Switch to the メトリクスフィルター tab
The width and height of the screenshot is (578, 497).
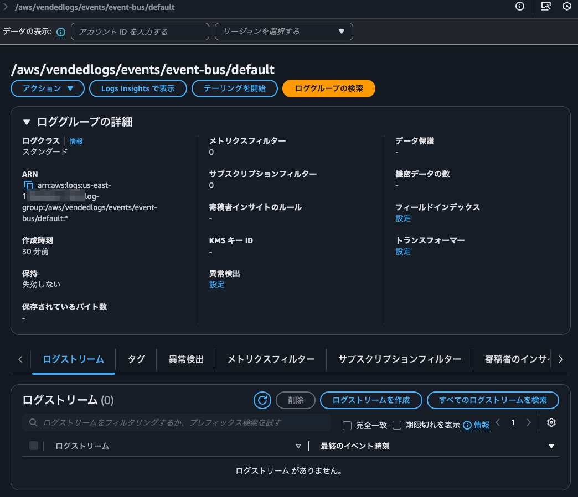click(271, 359)
